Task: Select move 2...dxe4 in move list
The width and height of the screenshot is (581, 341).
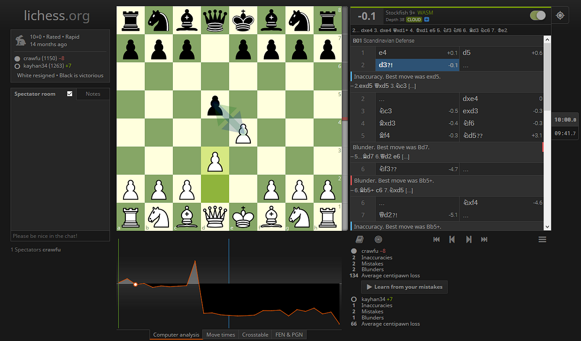Action: (x=502, y=99)
